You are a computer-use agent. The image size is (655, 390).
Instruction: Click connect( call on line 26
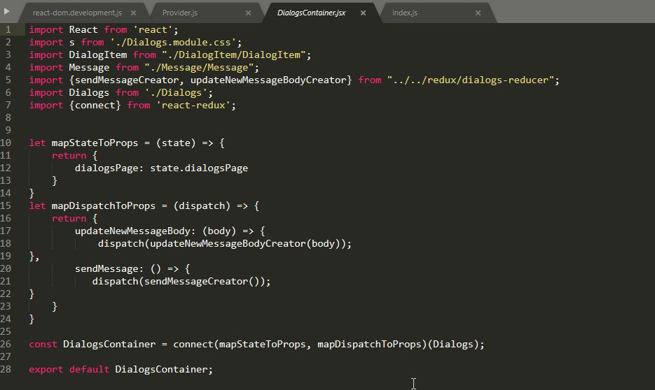196,344
